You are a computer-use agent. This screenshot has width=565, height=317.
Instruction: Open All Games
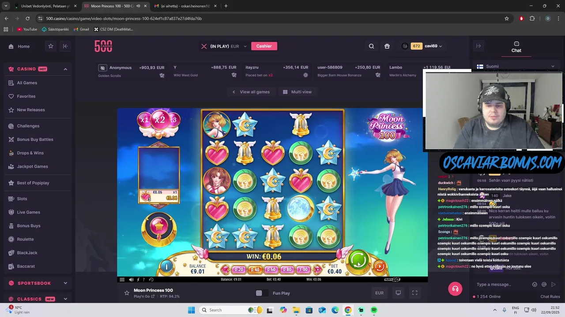27,83
